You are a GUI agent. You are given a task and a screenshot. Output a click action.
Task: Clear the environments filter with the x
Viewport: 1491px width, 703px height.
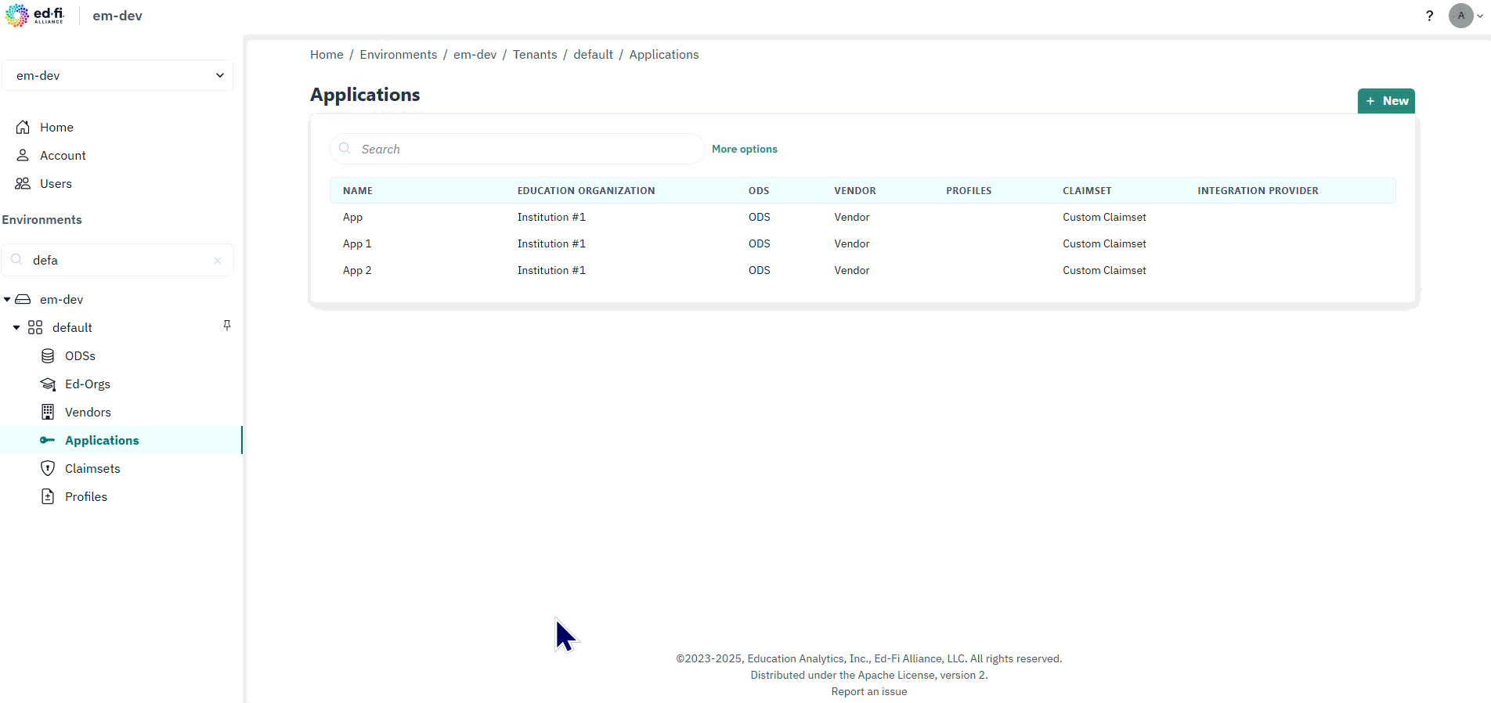click(x=218, y=261)
